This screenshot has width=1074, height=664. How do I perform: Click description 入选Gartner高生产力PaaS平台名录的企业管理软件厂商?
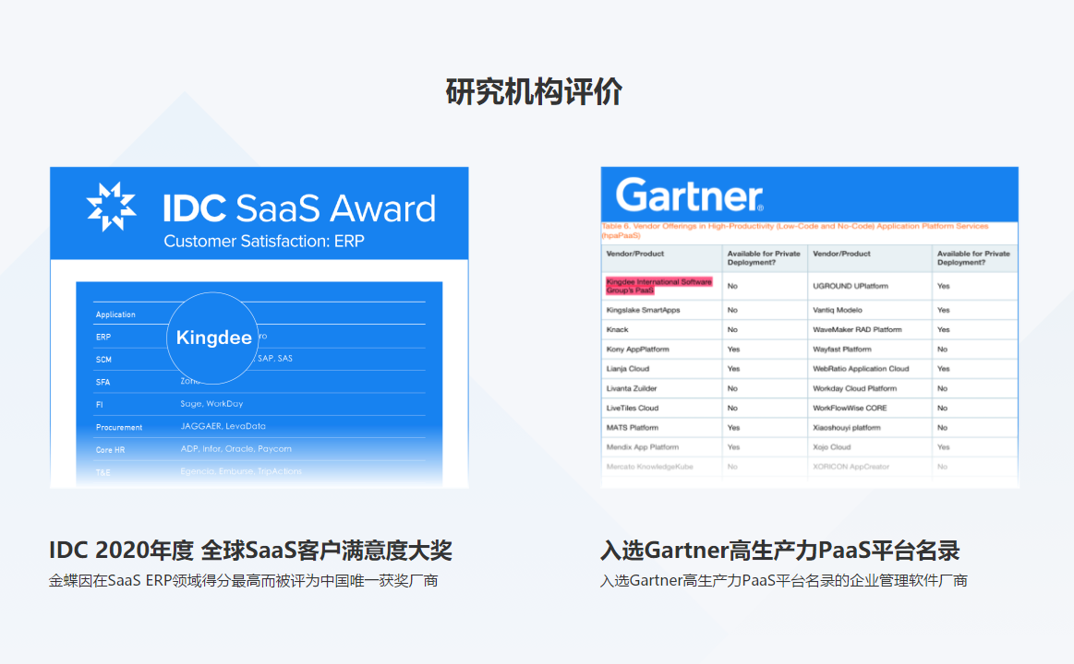click(x=784, y=581)
